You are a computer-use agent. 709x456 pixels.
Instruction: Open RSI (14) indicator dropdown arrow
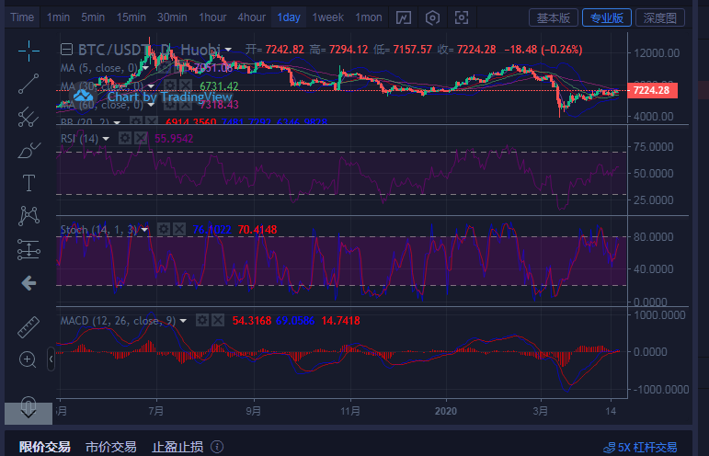click(106, 139)
